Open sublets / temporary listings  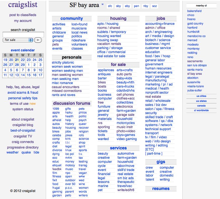tap(111, 32)
